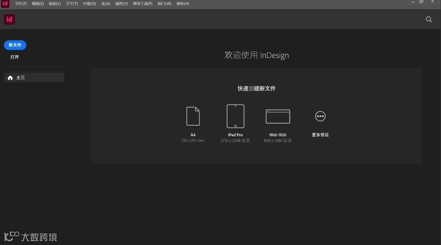Open the 表(A) menu
This screenshot has height=245, width=441.
pyautogui.click(x=106, y=4)
